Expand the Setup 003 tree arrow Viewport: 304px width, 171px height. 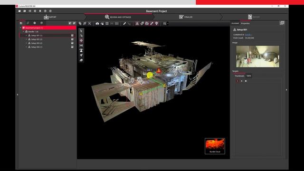coord(27,43)
